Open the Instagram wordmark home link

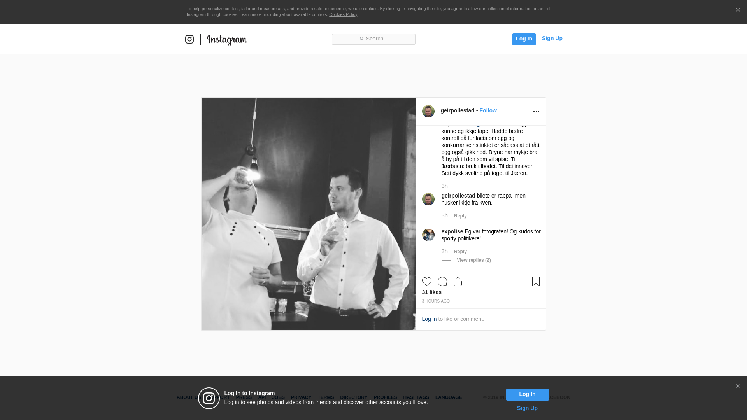227,40
